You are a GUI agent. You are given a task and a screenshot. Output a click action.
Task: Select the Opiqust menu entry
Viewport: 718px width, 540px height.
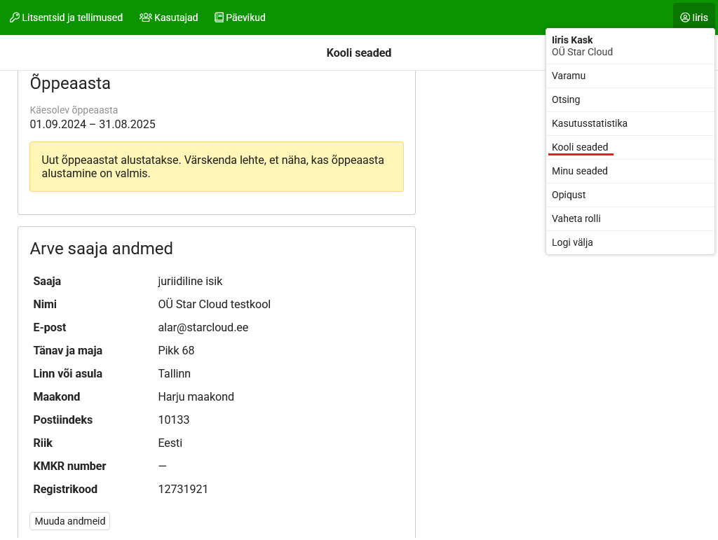(569, 195)
